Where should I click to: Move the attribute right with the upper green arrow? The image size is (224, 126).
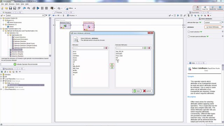[112, 64]
